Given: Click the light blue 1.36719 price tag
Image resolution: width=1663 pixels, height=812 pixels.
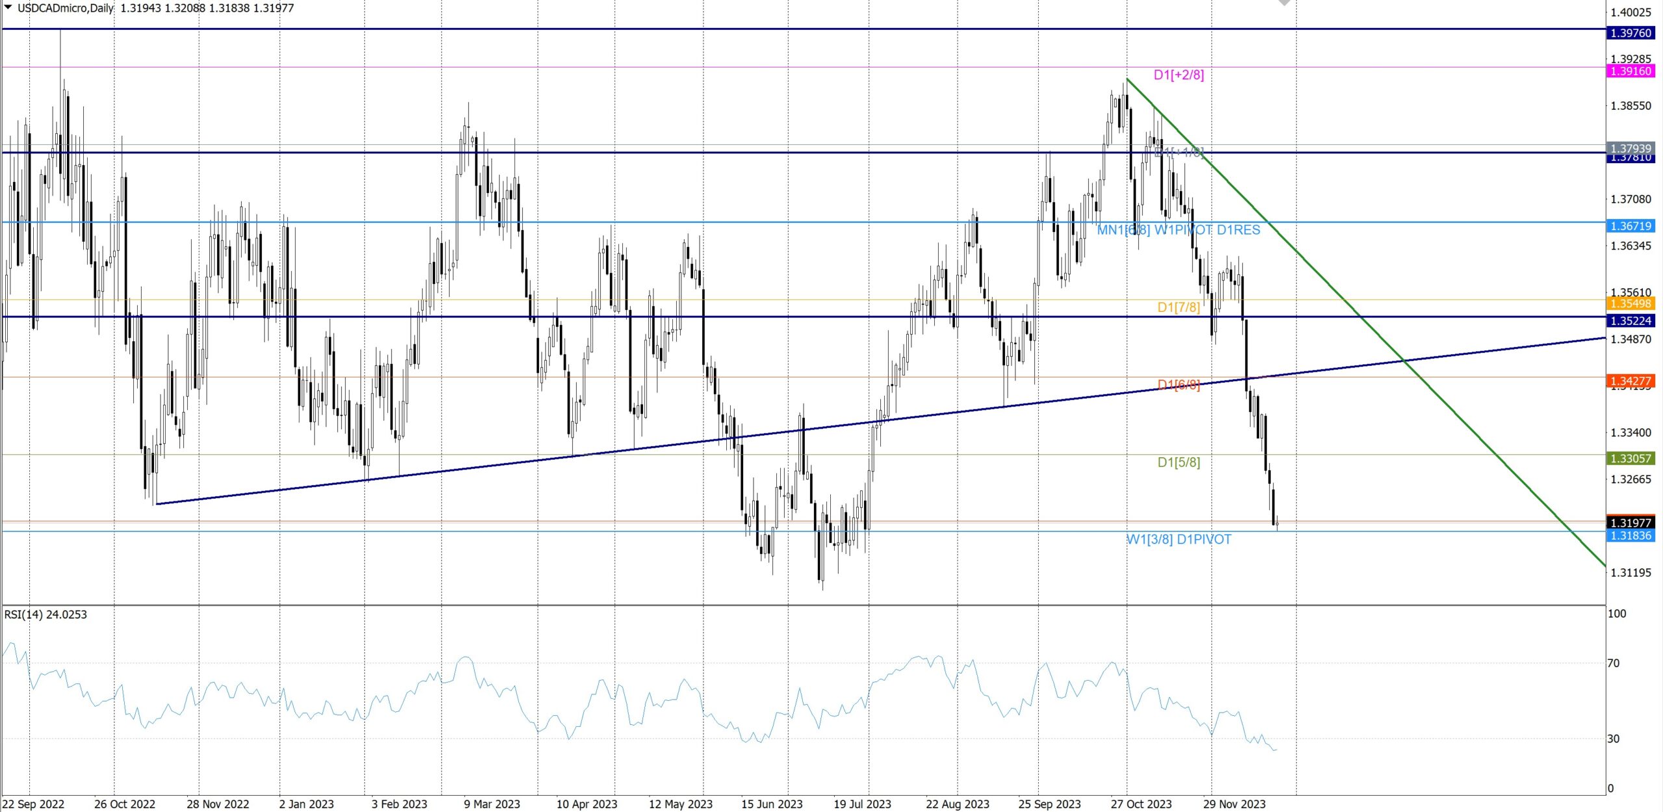Looking at the screenshot, I should (x=1631, y=226).
